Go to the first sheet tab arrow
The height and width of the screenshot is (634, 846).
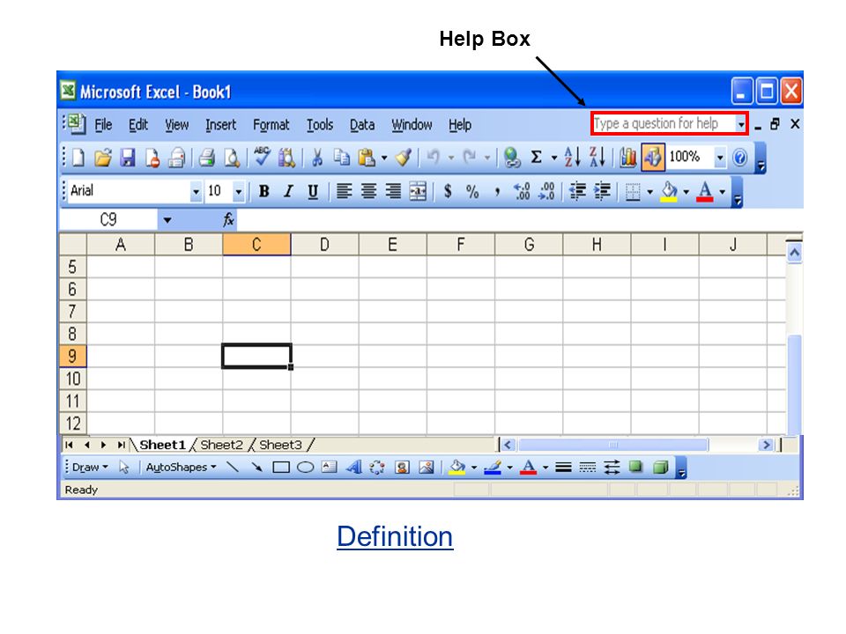pyautogui.click(x=69, y=445)
